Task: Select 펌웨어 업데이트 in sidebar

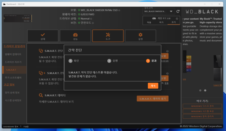Action: click(x=13, y=54)
